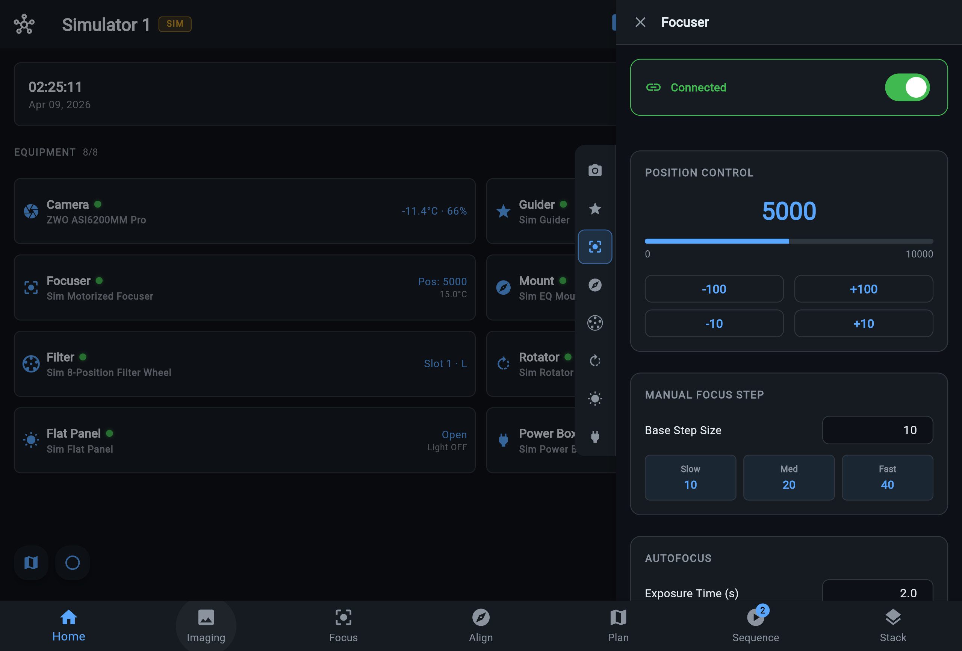Click the Flat Panel card sun icon

(31, 440)
